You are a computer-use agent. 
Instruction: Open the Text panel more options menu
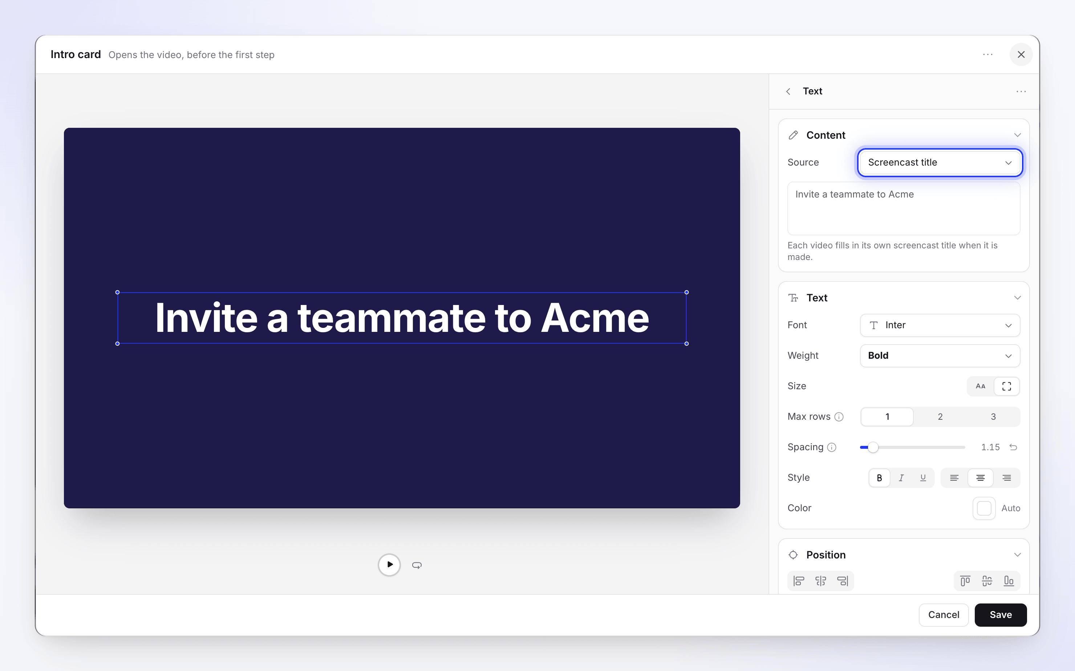(x=1021, y=91)
